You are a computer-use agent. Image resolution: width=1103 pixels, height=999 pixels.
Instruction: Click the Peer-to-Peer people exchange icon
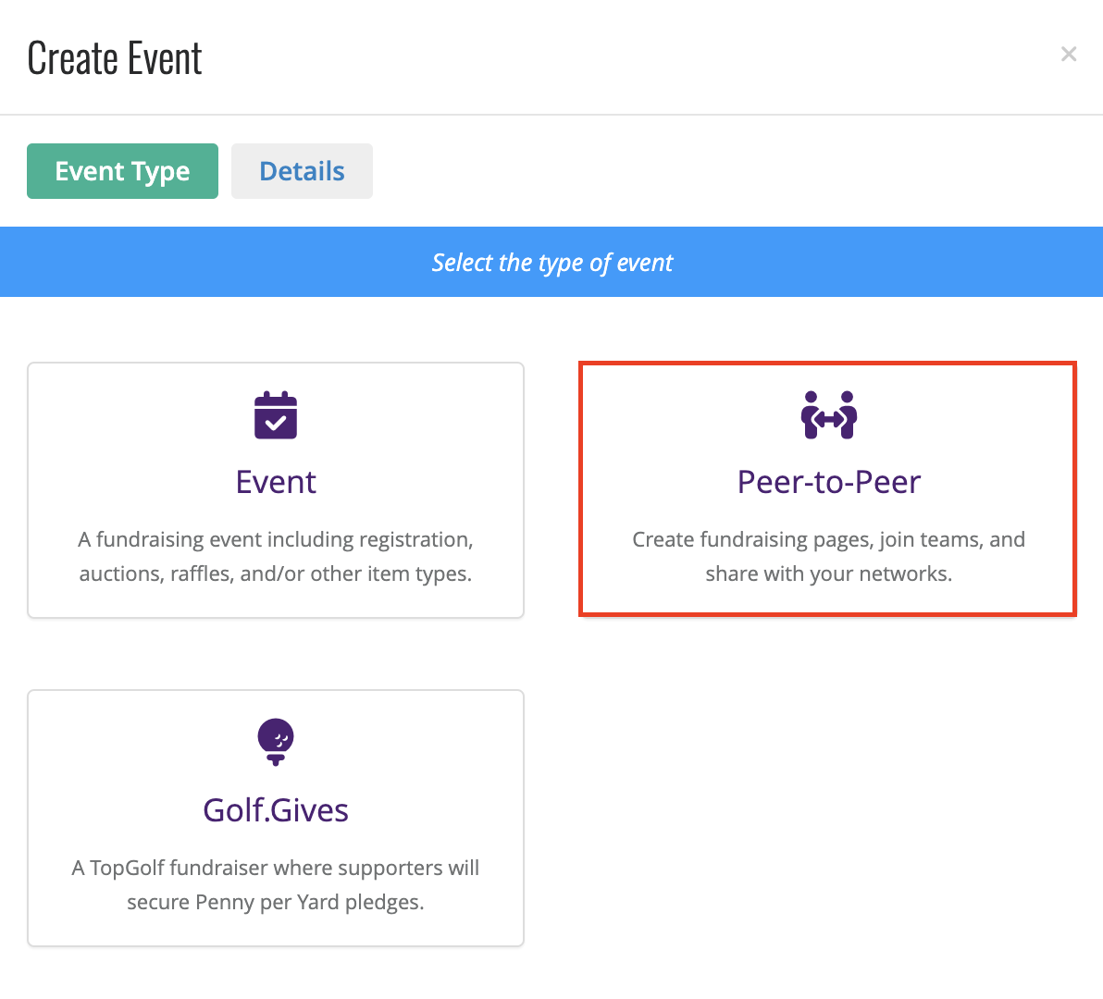pos(829,414)
